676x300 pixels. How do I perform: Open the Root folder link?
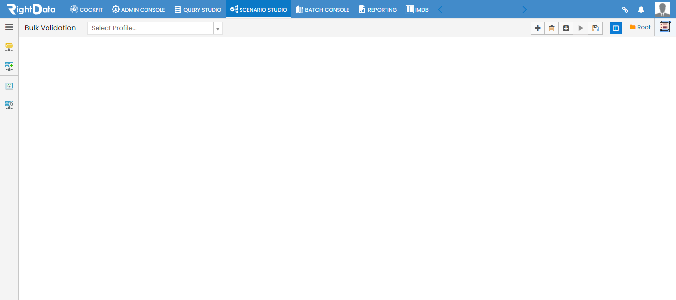[x=640, y=27]
